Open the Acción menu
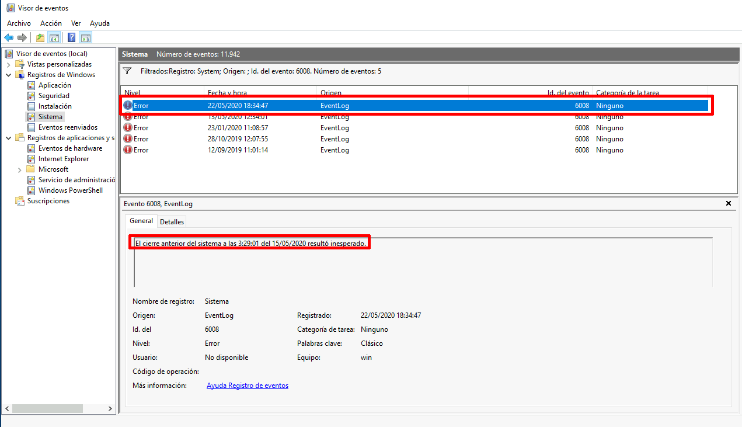 point(51,23)
